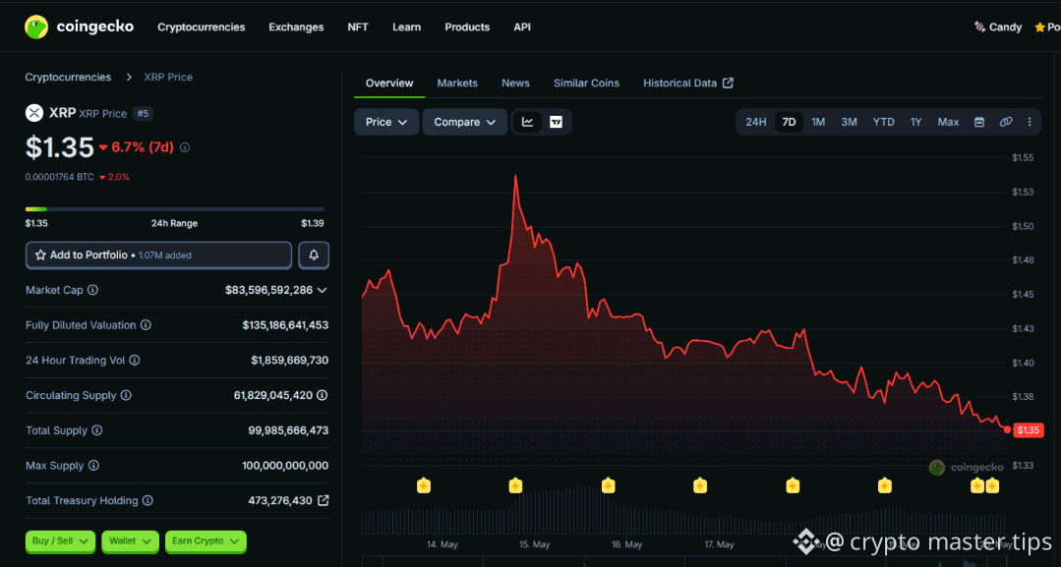The height and width of the screenshot is (567, 1061).
Task: Expand the Market Cap chevron
Action: [323, 290]
